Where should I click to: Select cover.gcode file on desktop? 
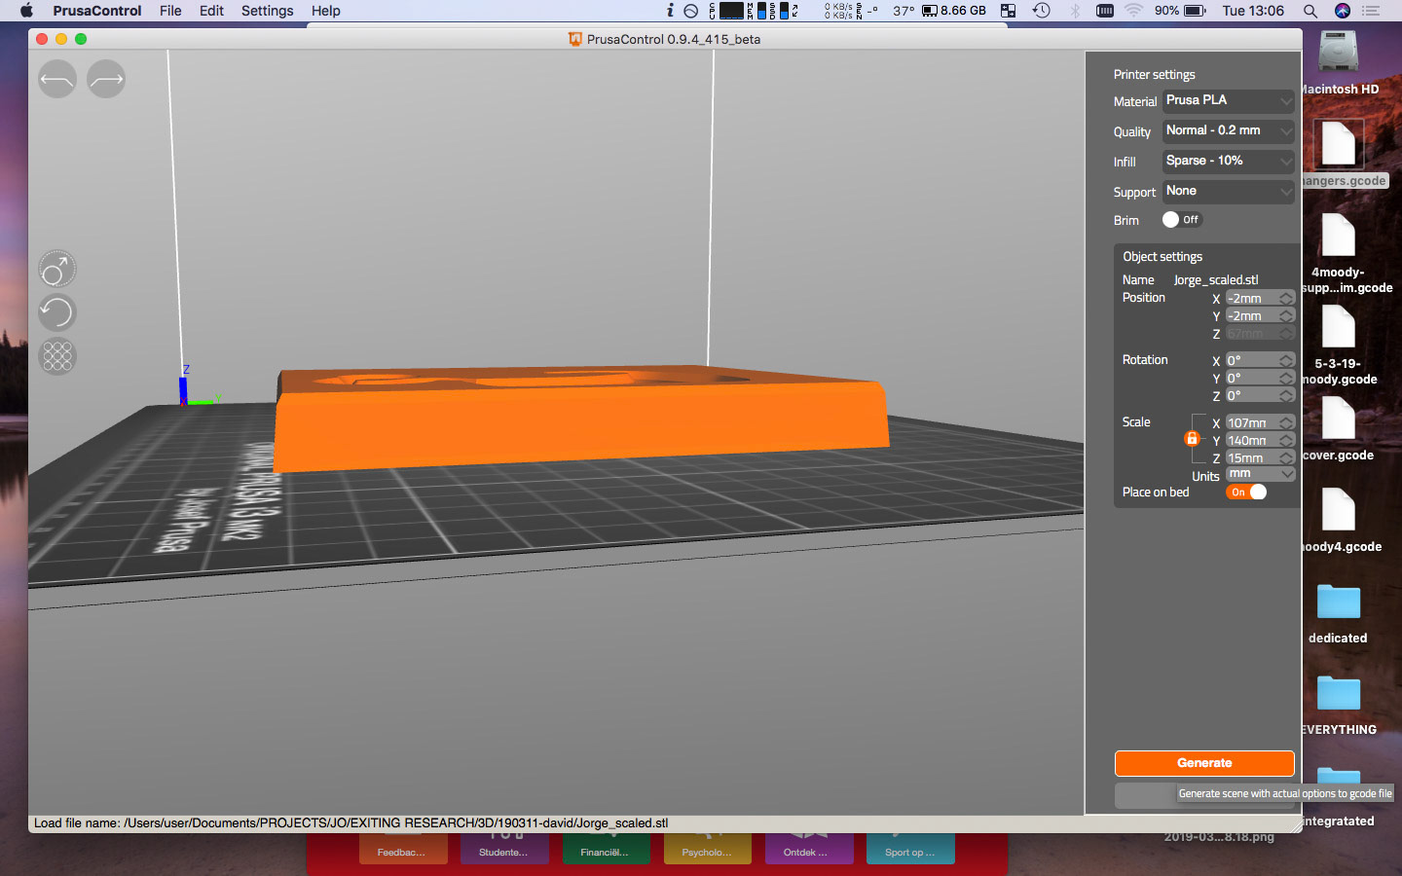point(1339,419)
